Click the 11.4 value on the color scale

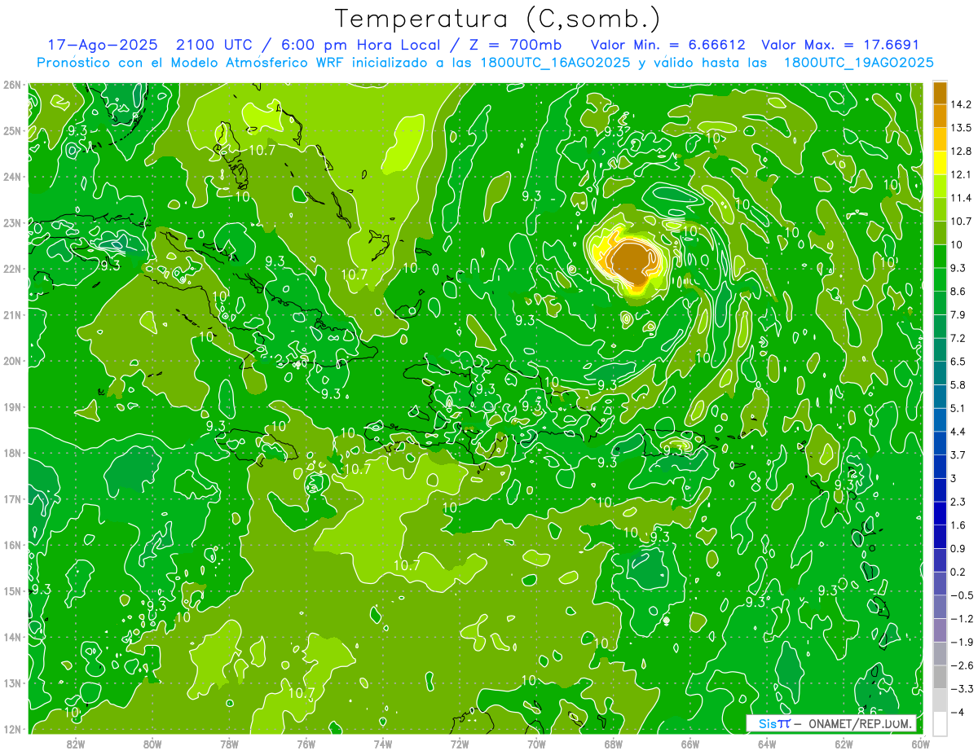[961, 198]
